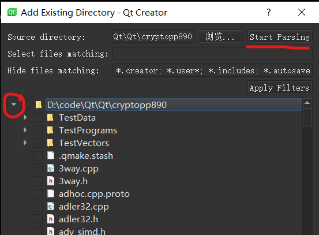319x235 pixels.
Task: Focus the Select files matching field
Action: pyautogui.click(x=212, y=54)
